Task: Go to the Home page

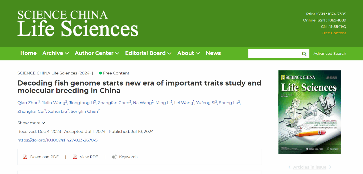Action: coord(28,53)
